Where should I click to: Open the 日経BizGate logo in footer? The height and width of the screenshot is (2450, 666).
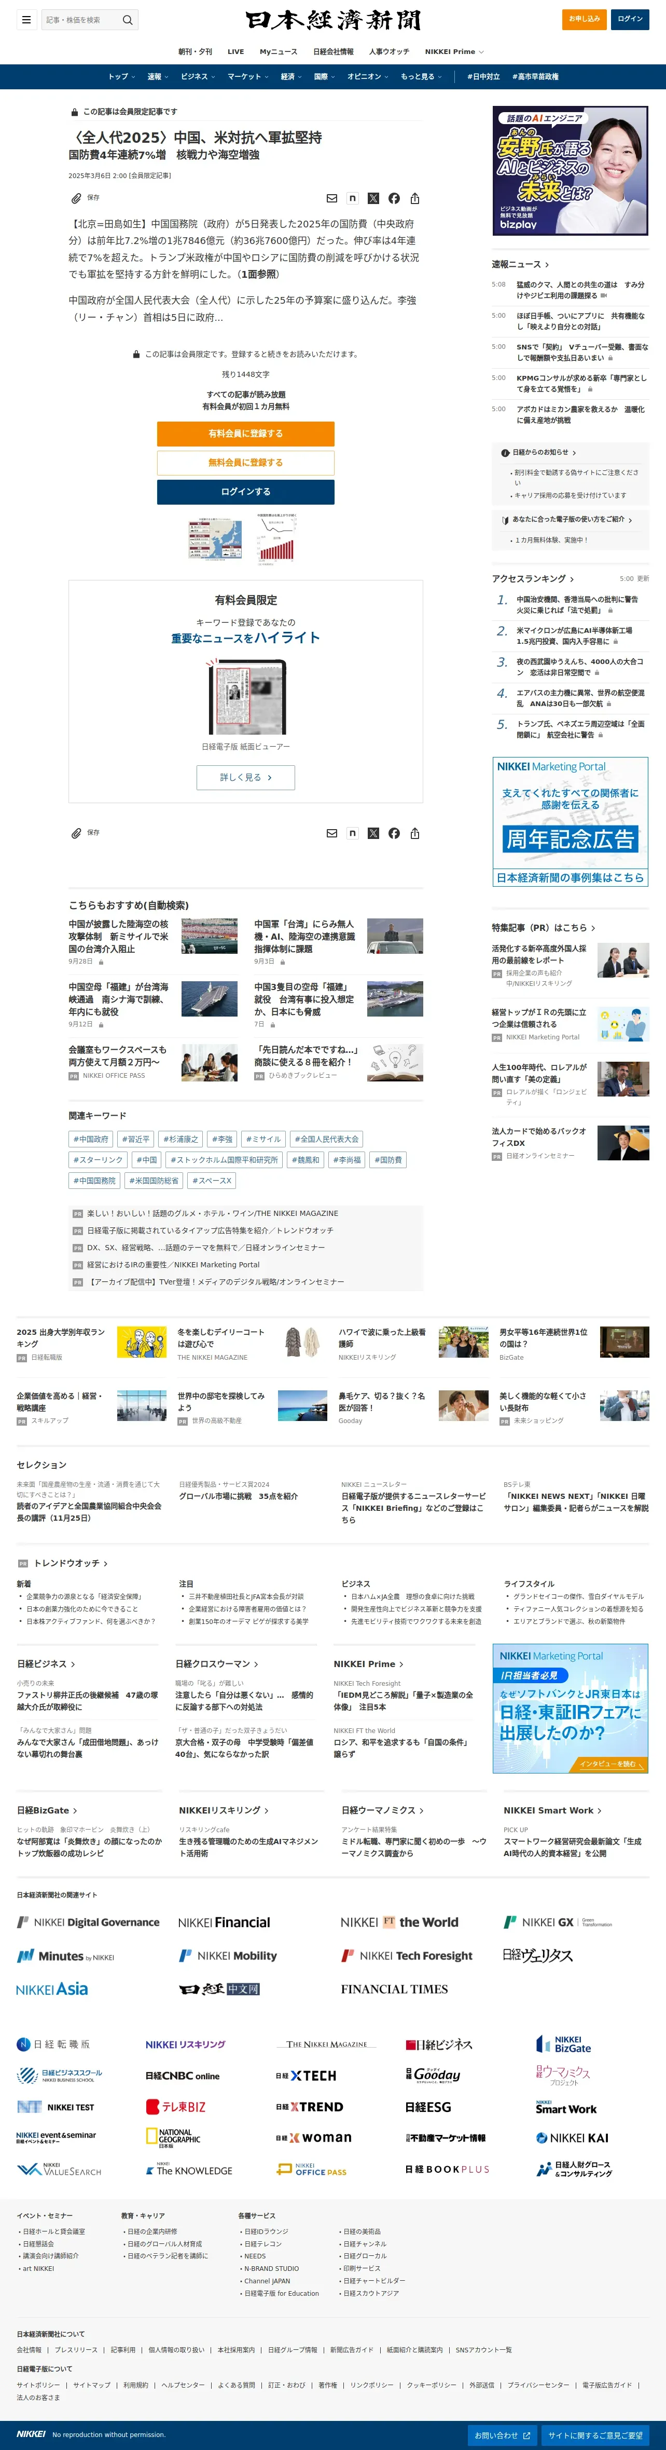click(563, 2044)
